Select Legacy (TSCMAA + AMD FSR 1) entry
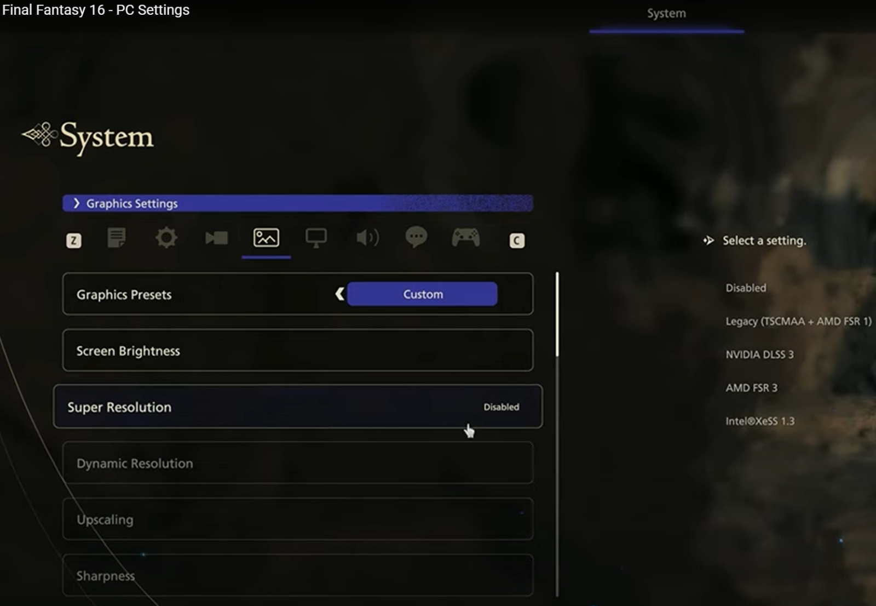 798,321
